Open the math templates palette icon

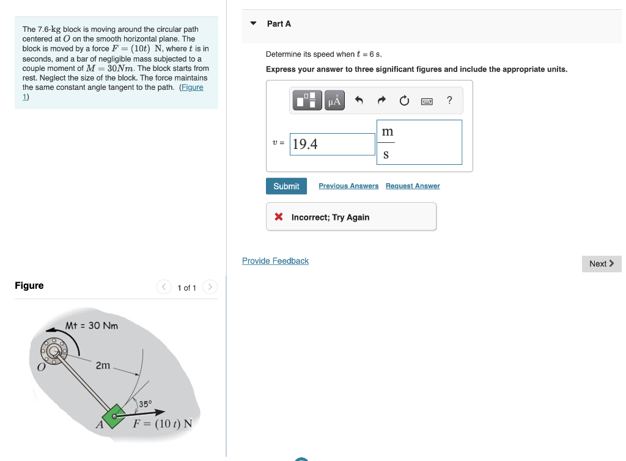(306, 100)
